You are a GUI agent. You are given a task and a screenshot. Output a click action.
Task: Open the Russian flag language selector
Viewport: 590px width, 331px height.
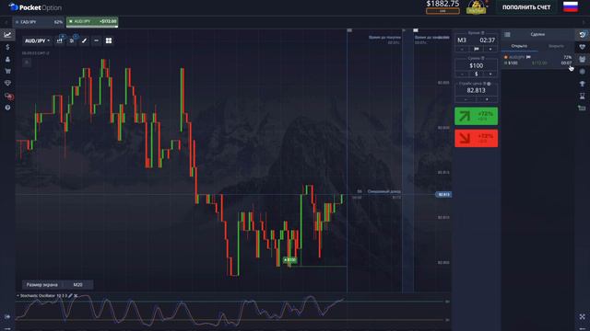pyautogui.click(x=571, y=6)
